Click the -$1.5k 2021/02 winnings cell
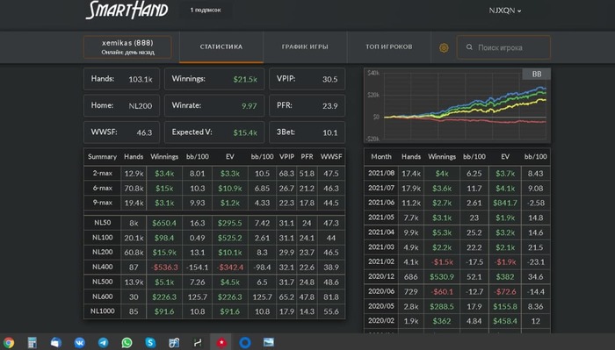This screenshot has width=615, height=350. [x=442, y=262]
